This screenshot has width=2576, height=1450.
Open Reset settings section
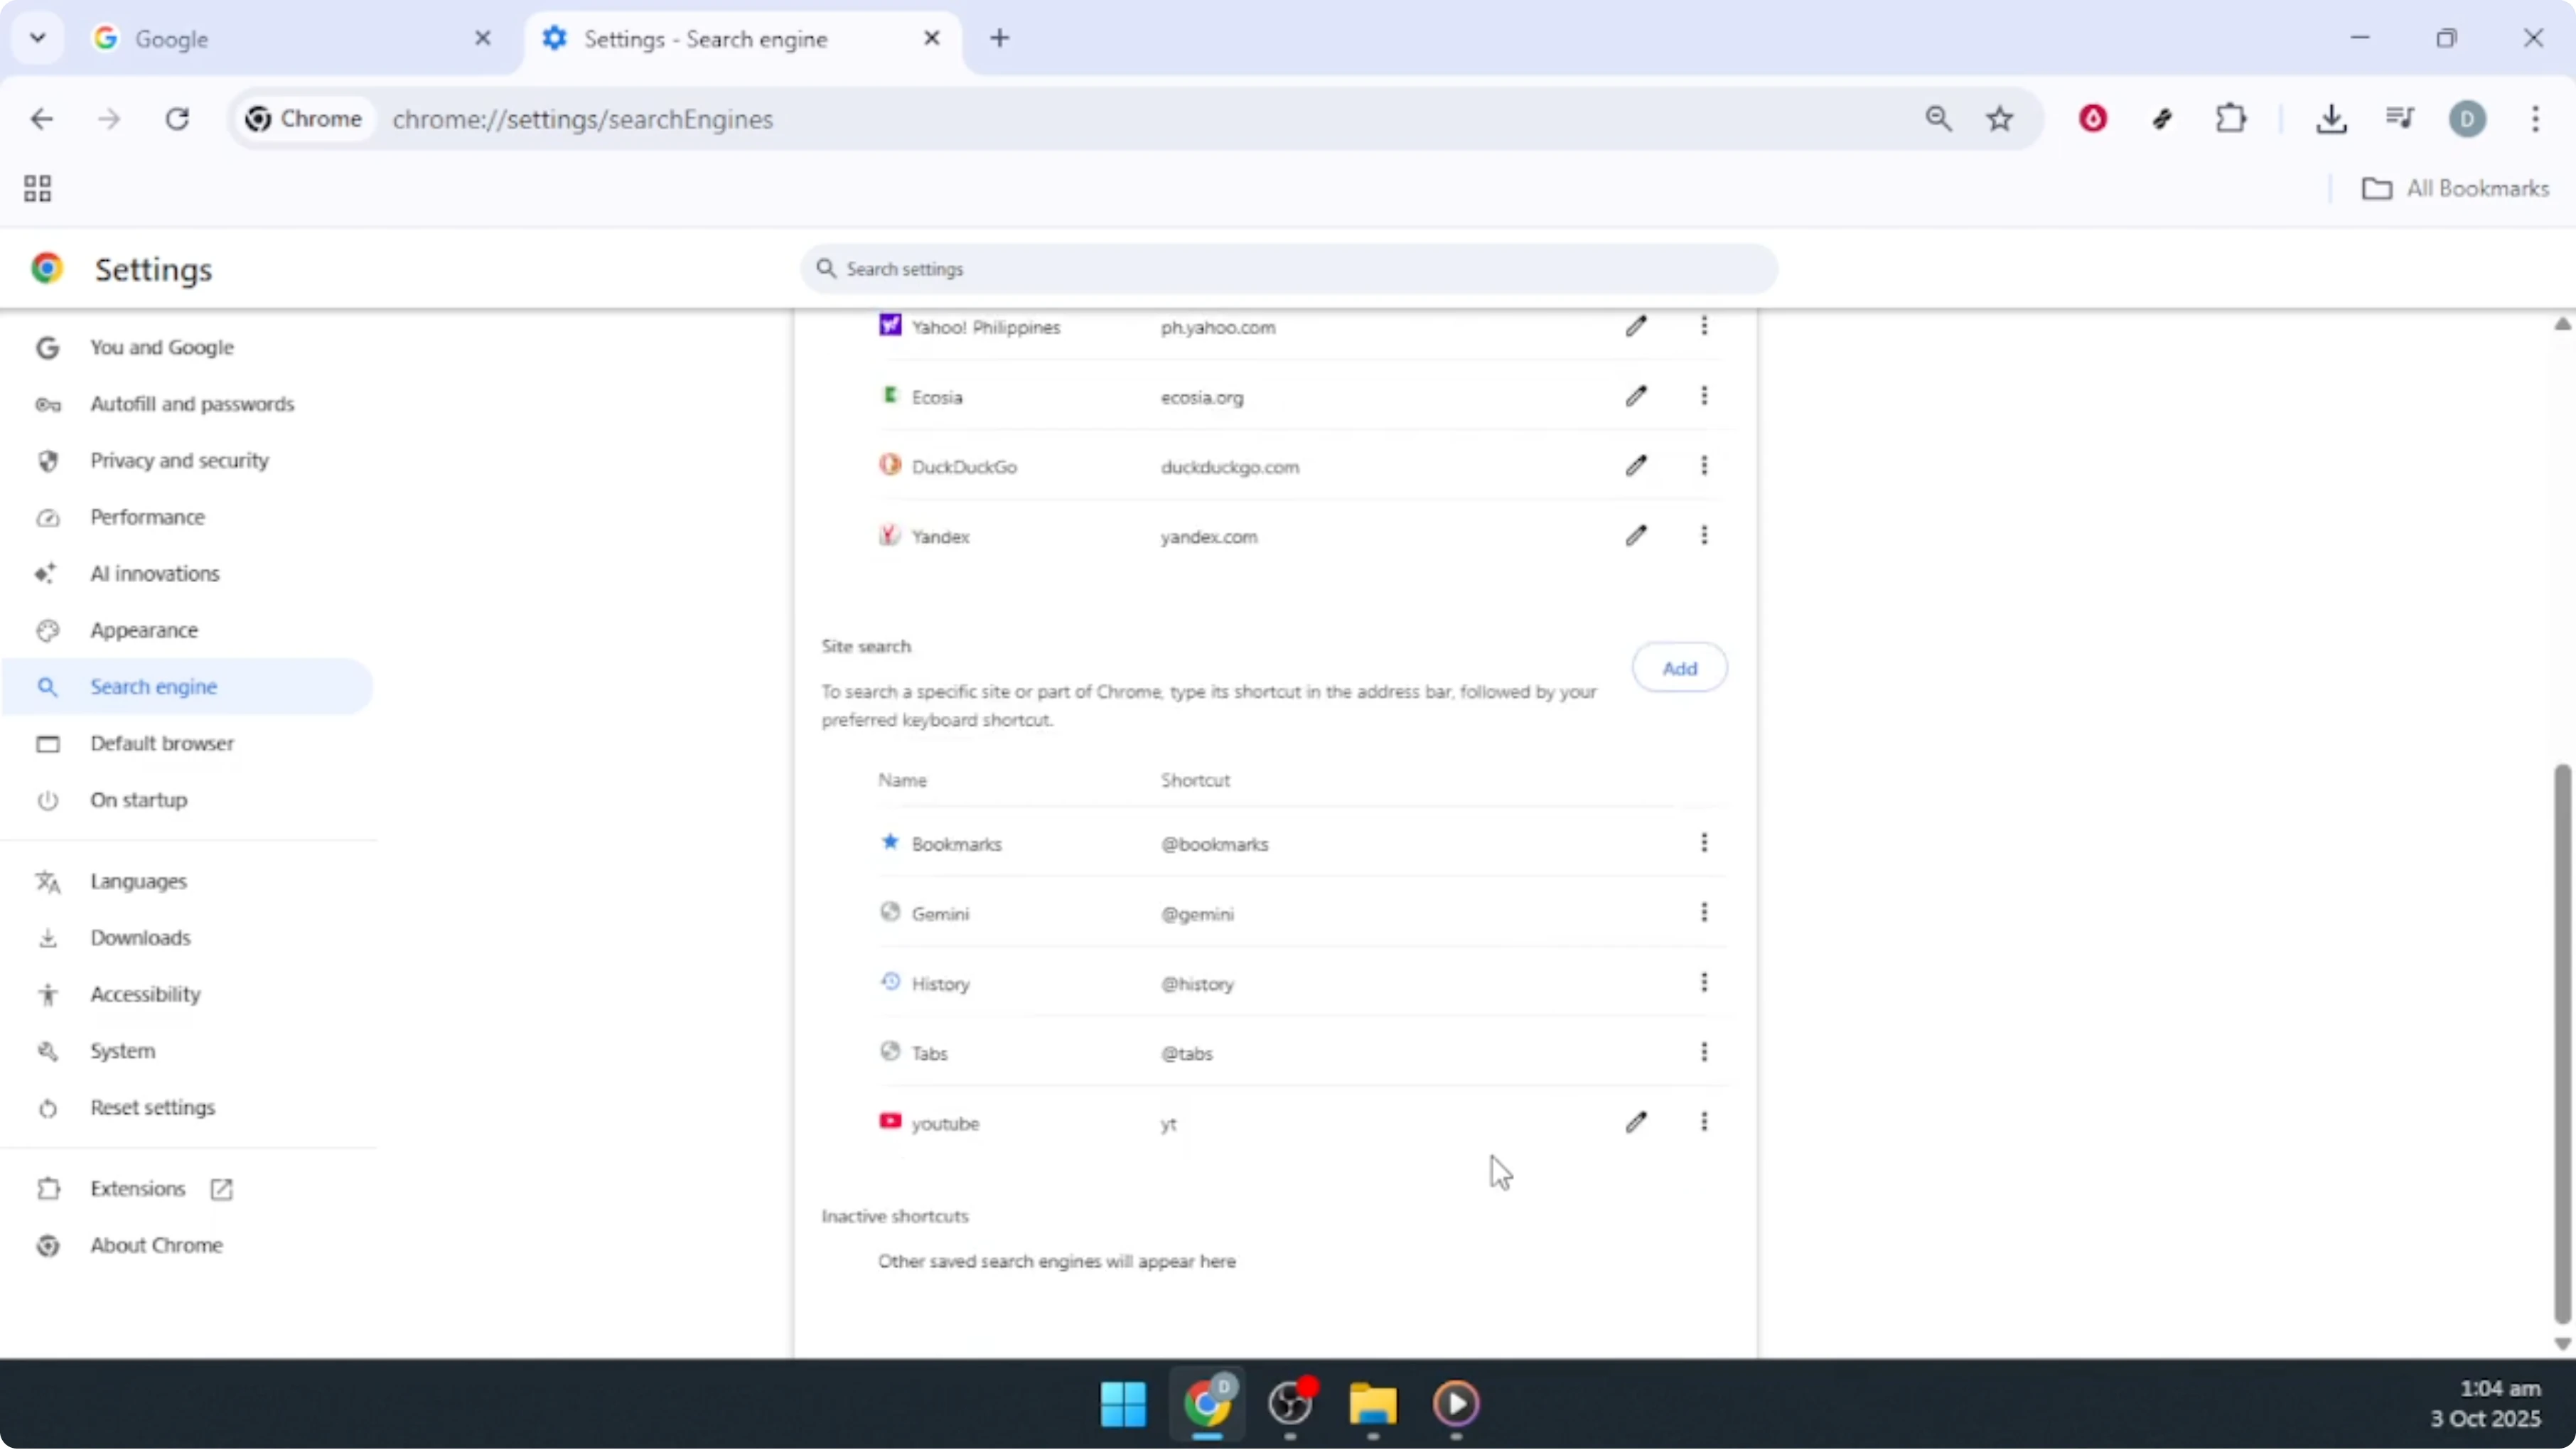pos(188,1108)
